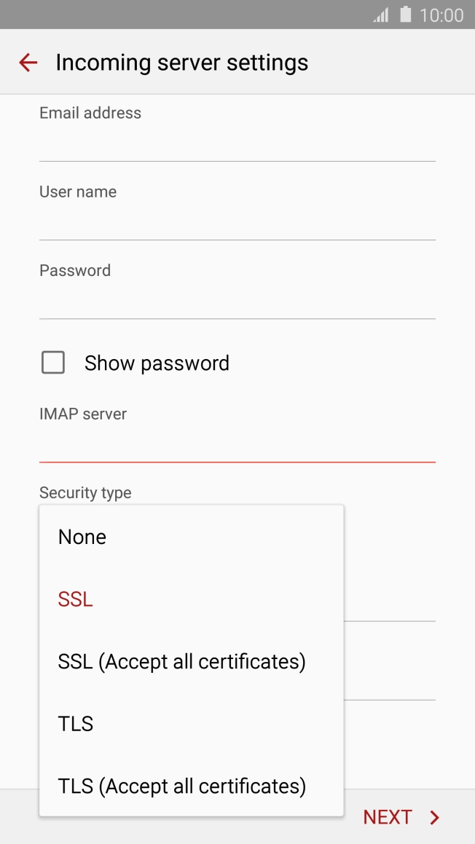
Task: Choose SSL (Accept all certificates)
Action: point(182,661)
